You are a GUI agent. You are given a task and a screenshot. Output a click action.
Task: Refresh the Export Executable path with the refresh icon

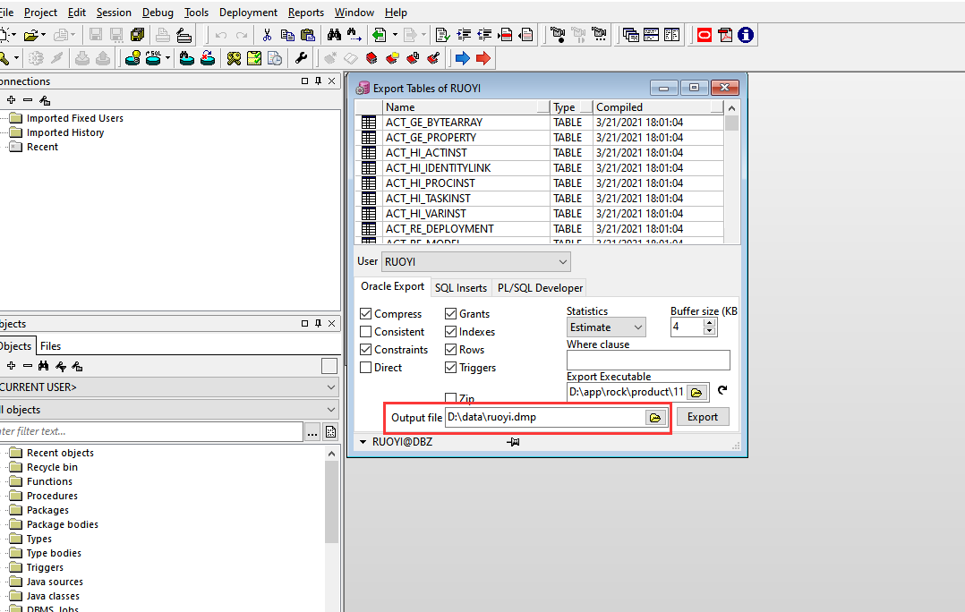(x=722, y=391)
